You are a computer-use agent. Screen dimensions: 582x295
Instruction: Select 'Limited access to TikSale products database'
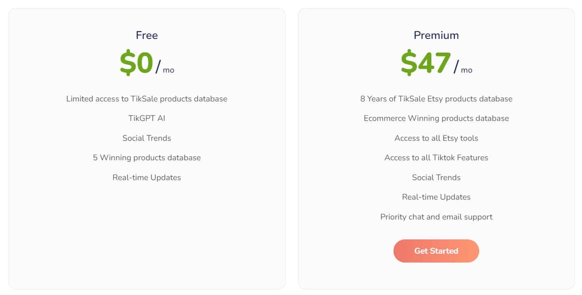click(147, 99)
